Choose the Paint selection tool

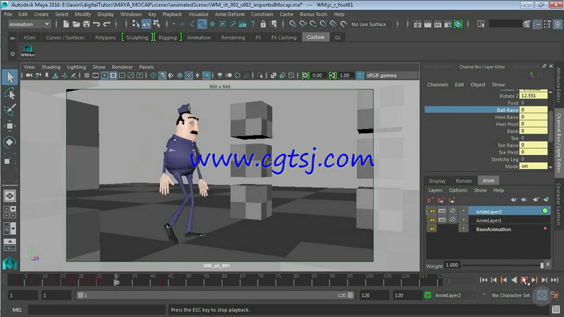(x=10, y=109)
